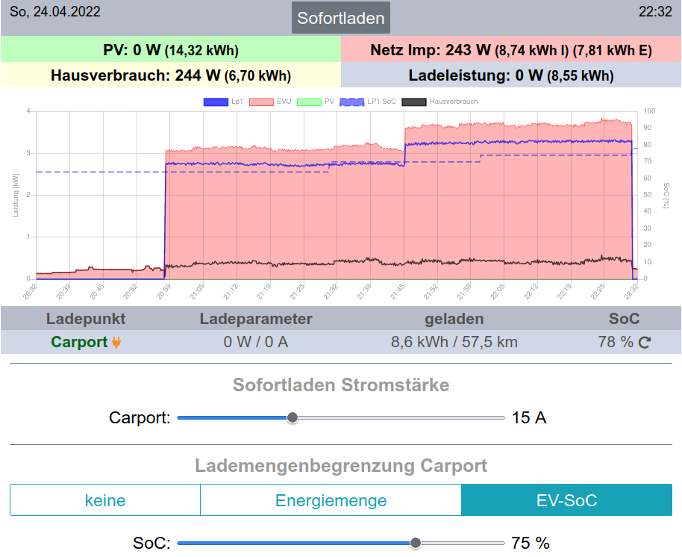Click the '0 W / 0 A' value
The height and width of the screenshot is (557, 682).
pos(256,342)
